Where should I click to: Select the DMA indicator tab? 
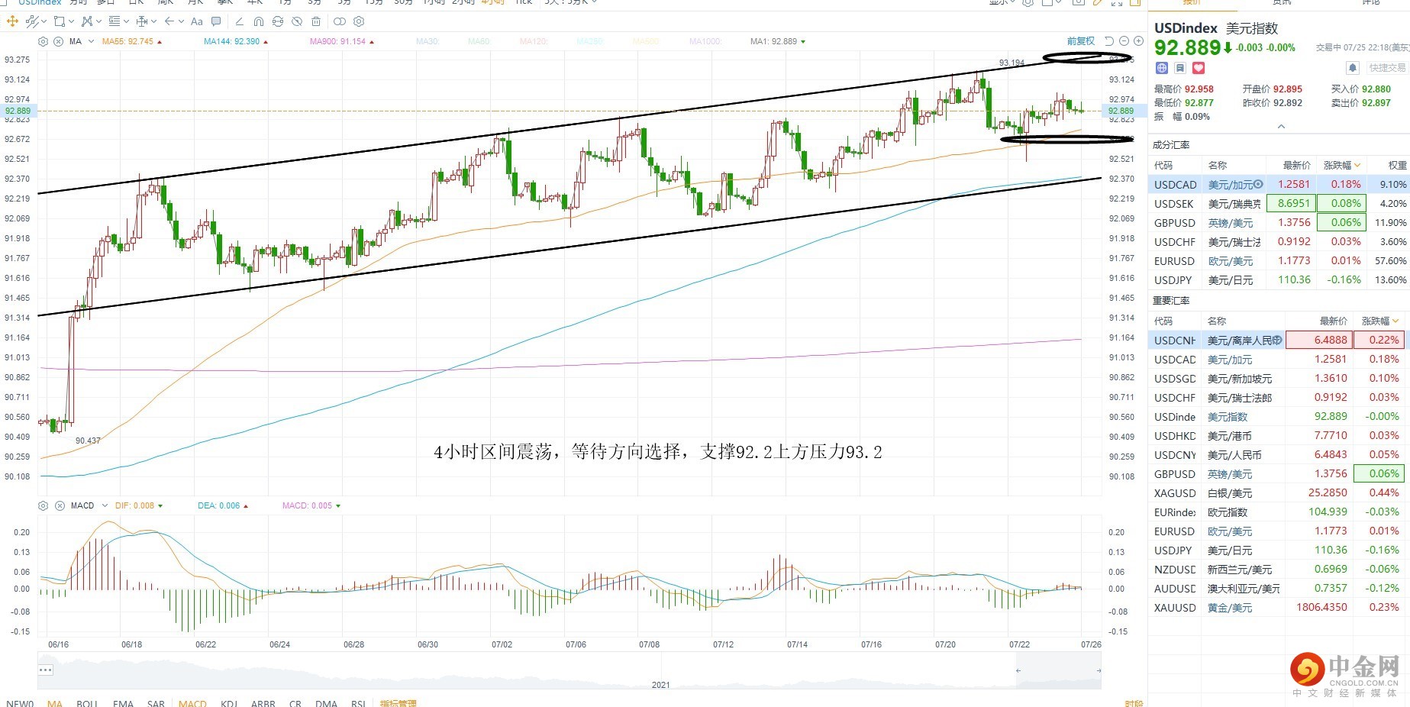(x=326, y=703)
